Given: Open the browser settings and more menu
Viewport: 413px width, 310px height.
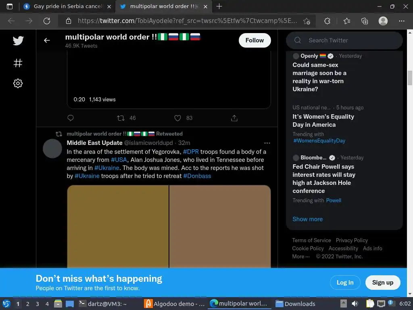Looking at the screenshot, I should (x=401, y=21).
